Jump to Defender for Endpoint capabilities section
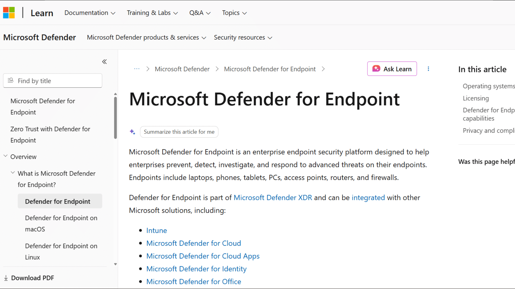 point(488,114)
